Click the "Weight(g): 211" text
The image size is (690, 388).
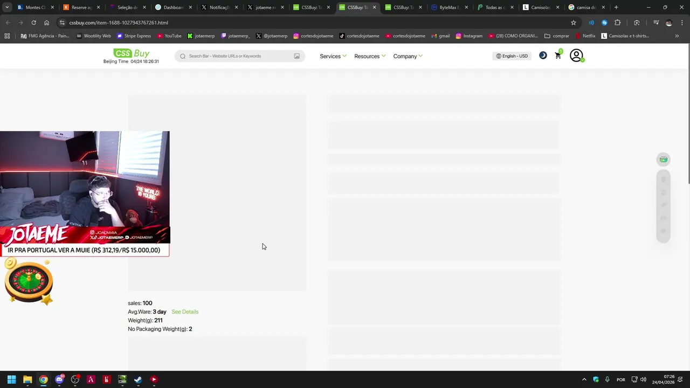pyautogui.click(x=145, y=320)
